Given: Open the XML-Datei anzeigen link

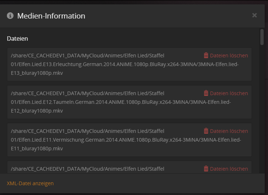Looking at the screenshot, I should tap(30, 183).
